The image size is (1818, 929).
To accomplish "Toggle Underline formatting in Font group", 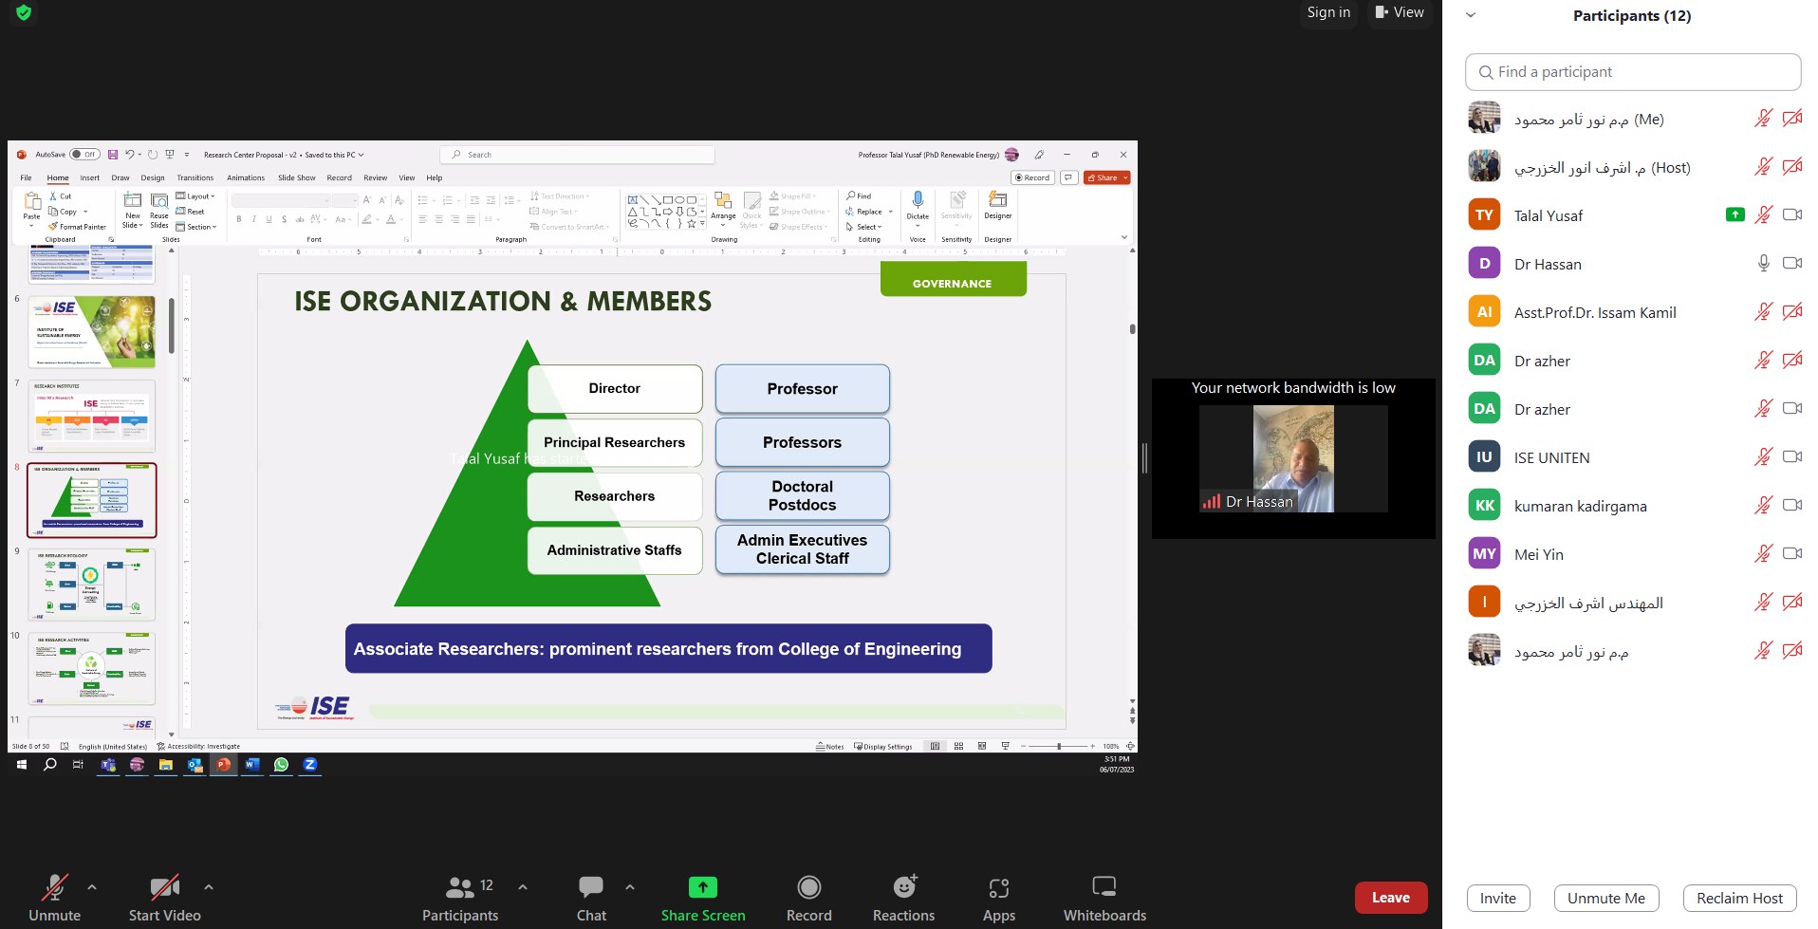I will tap(269, 219).
